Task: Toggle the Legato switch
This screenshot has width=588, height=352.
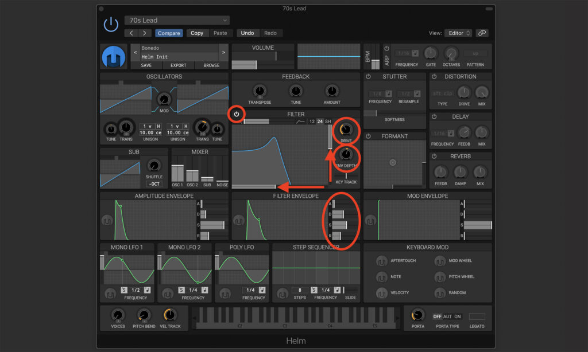Action: click(x=477, y=316)
